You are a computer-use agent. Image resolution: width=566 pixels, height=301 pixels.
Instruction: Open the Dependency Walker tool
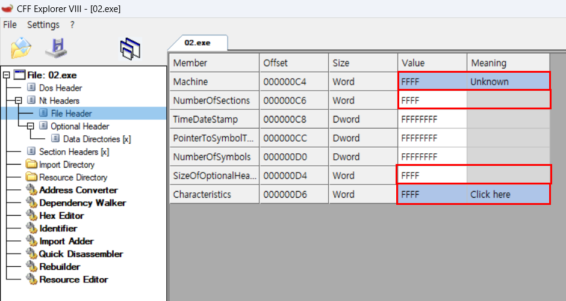[82, 202]
